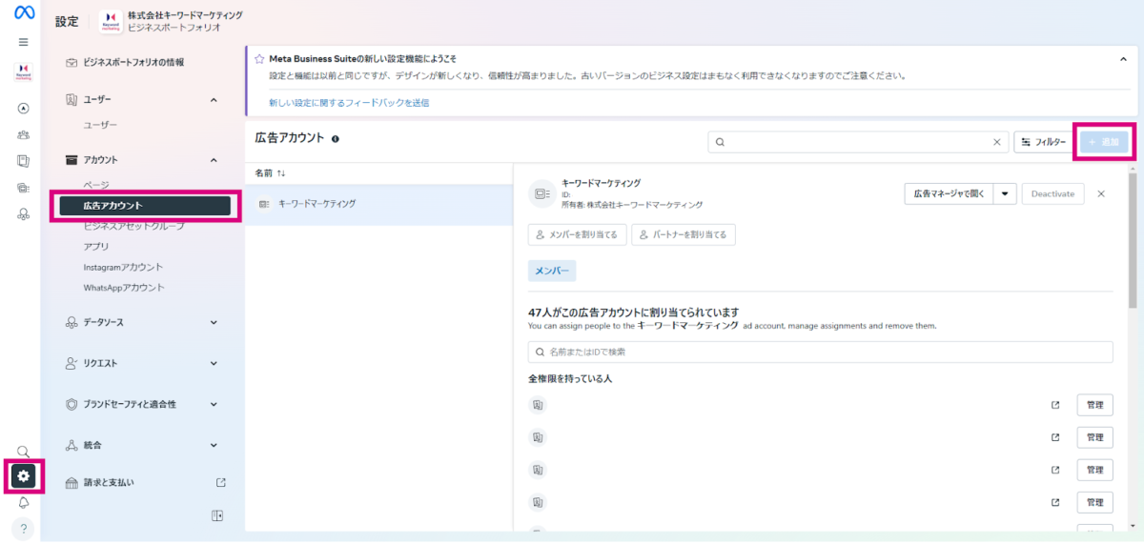1144x544 pixels.
Task: Click the star icon in welcome banner
Action: 259,59
